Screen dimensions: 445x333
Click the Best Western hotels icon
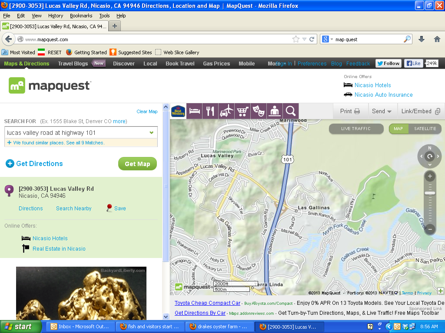point(178,111)
